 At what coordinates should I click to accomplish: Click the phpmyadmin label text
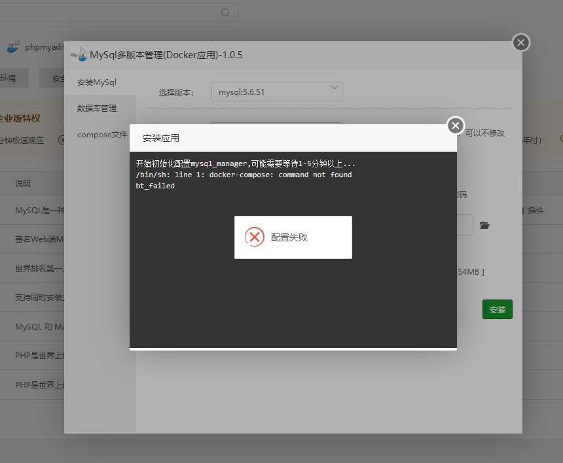tap(45, 47)
